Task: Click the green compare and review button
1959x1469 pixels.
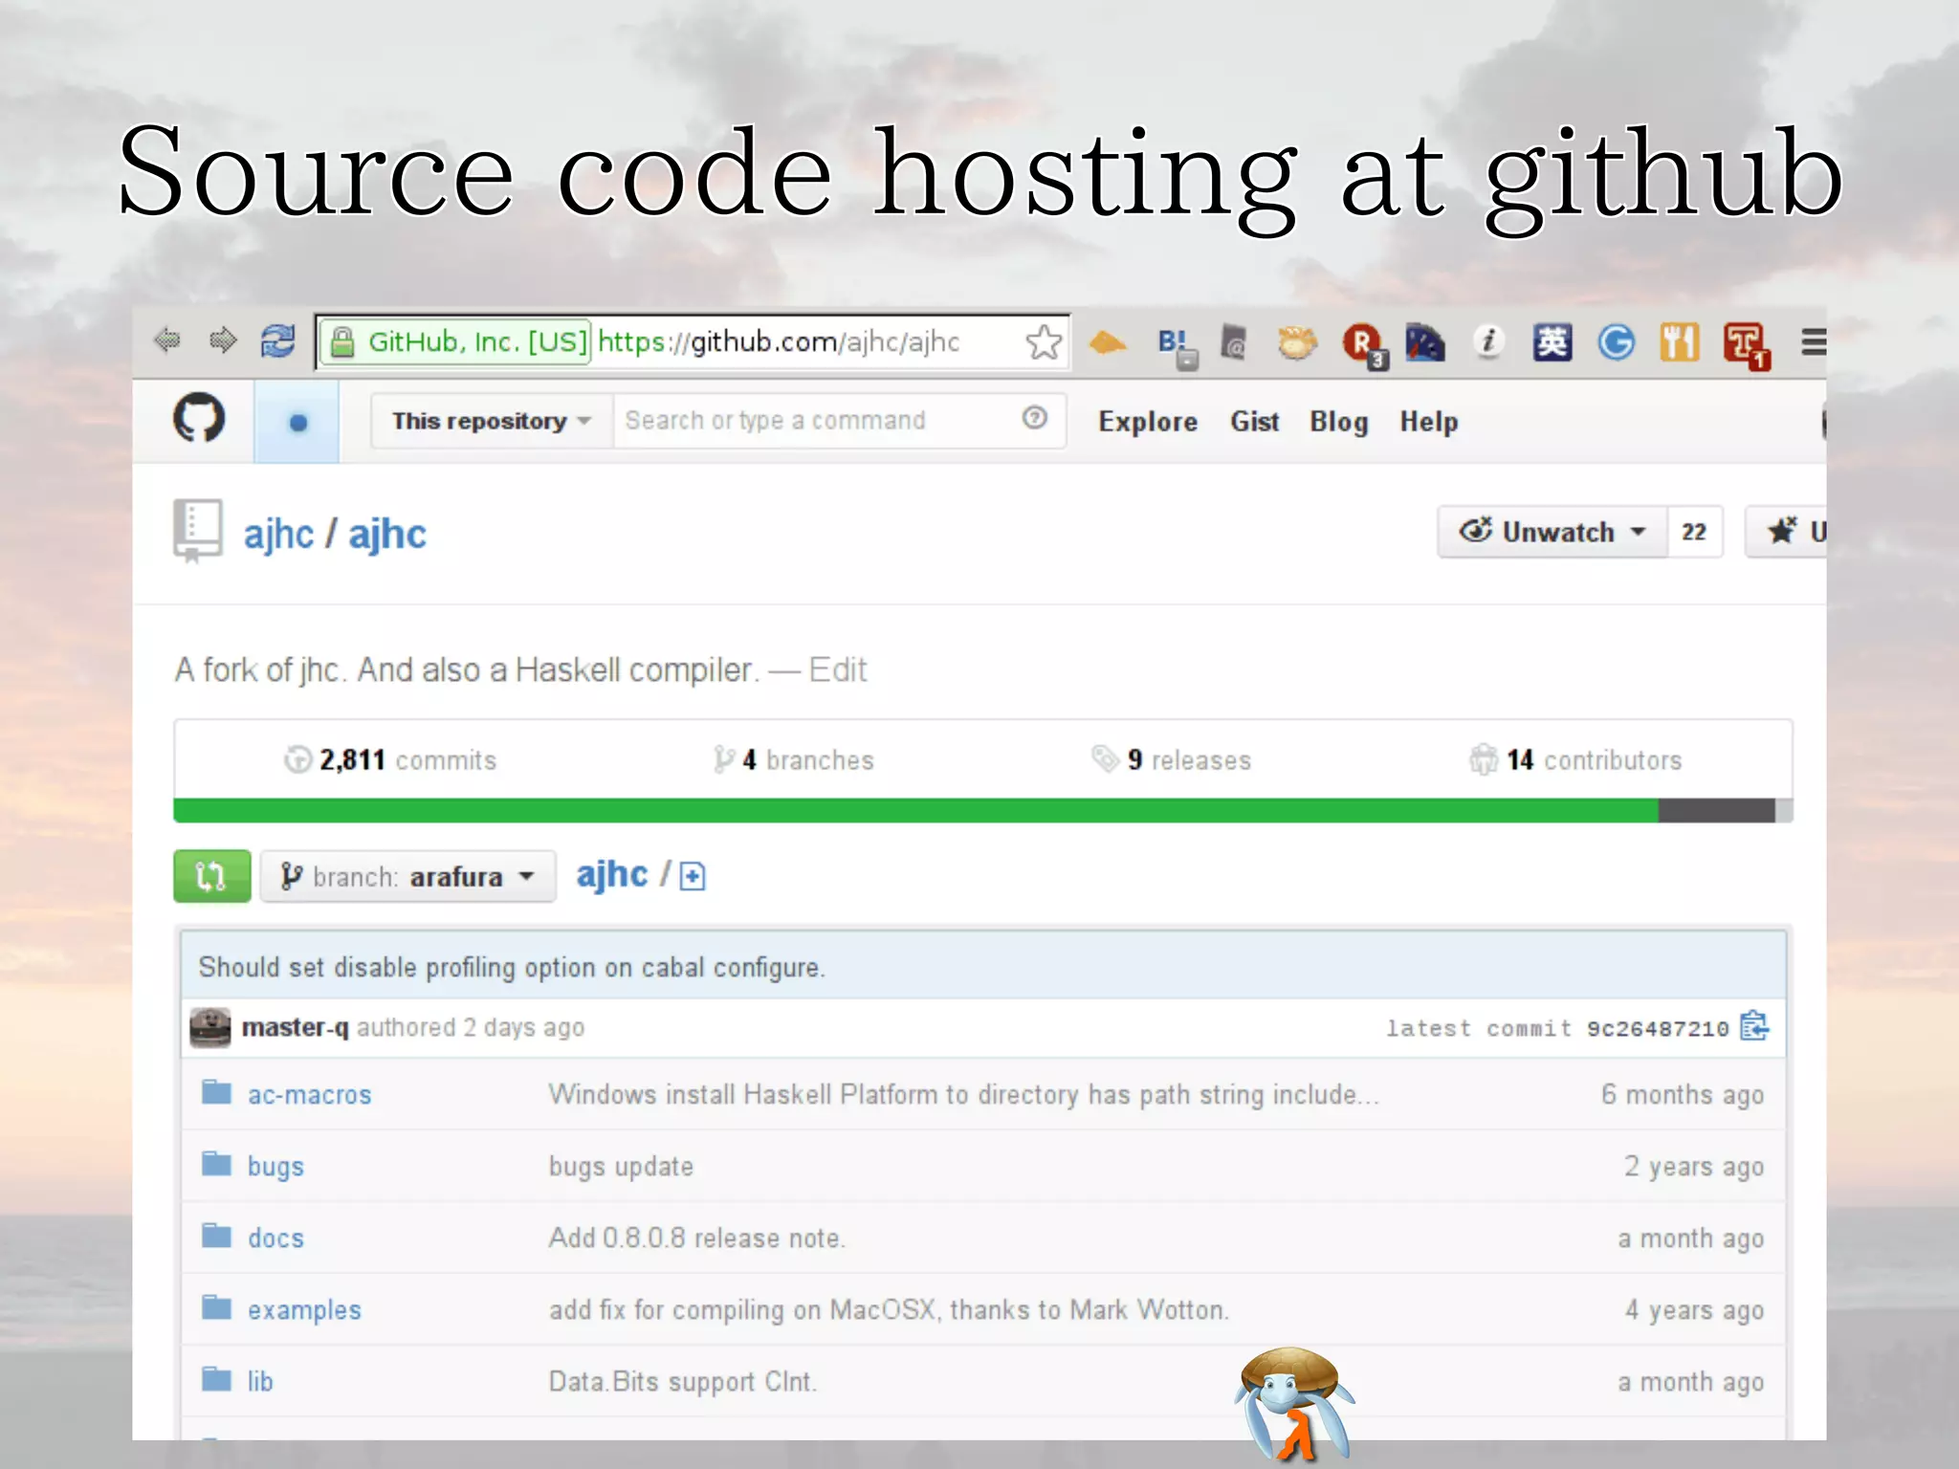Action: point(212,876)
